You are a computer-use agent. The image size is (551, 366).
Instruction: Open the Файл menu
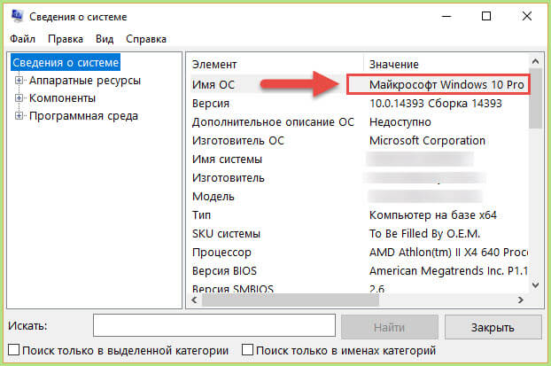[x=23, y=39]
